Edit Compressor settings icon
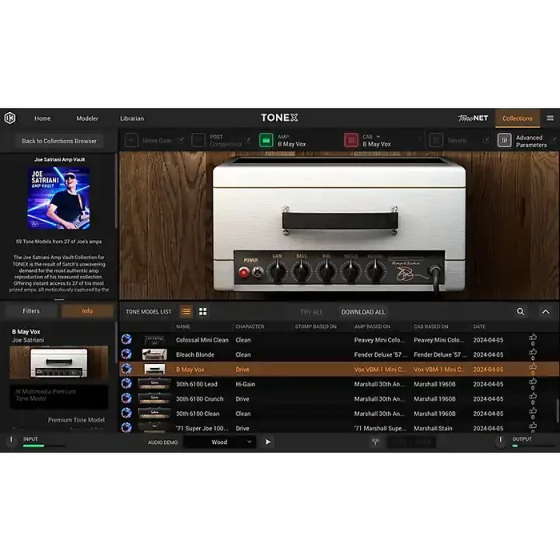Screen dimensions: 560x560 click(247, 140)
